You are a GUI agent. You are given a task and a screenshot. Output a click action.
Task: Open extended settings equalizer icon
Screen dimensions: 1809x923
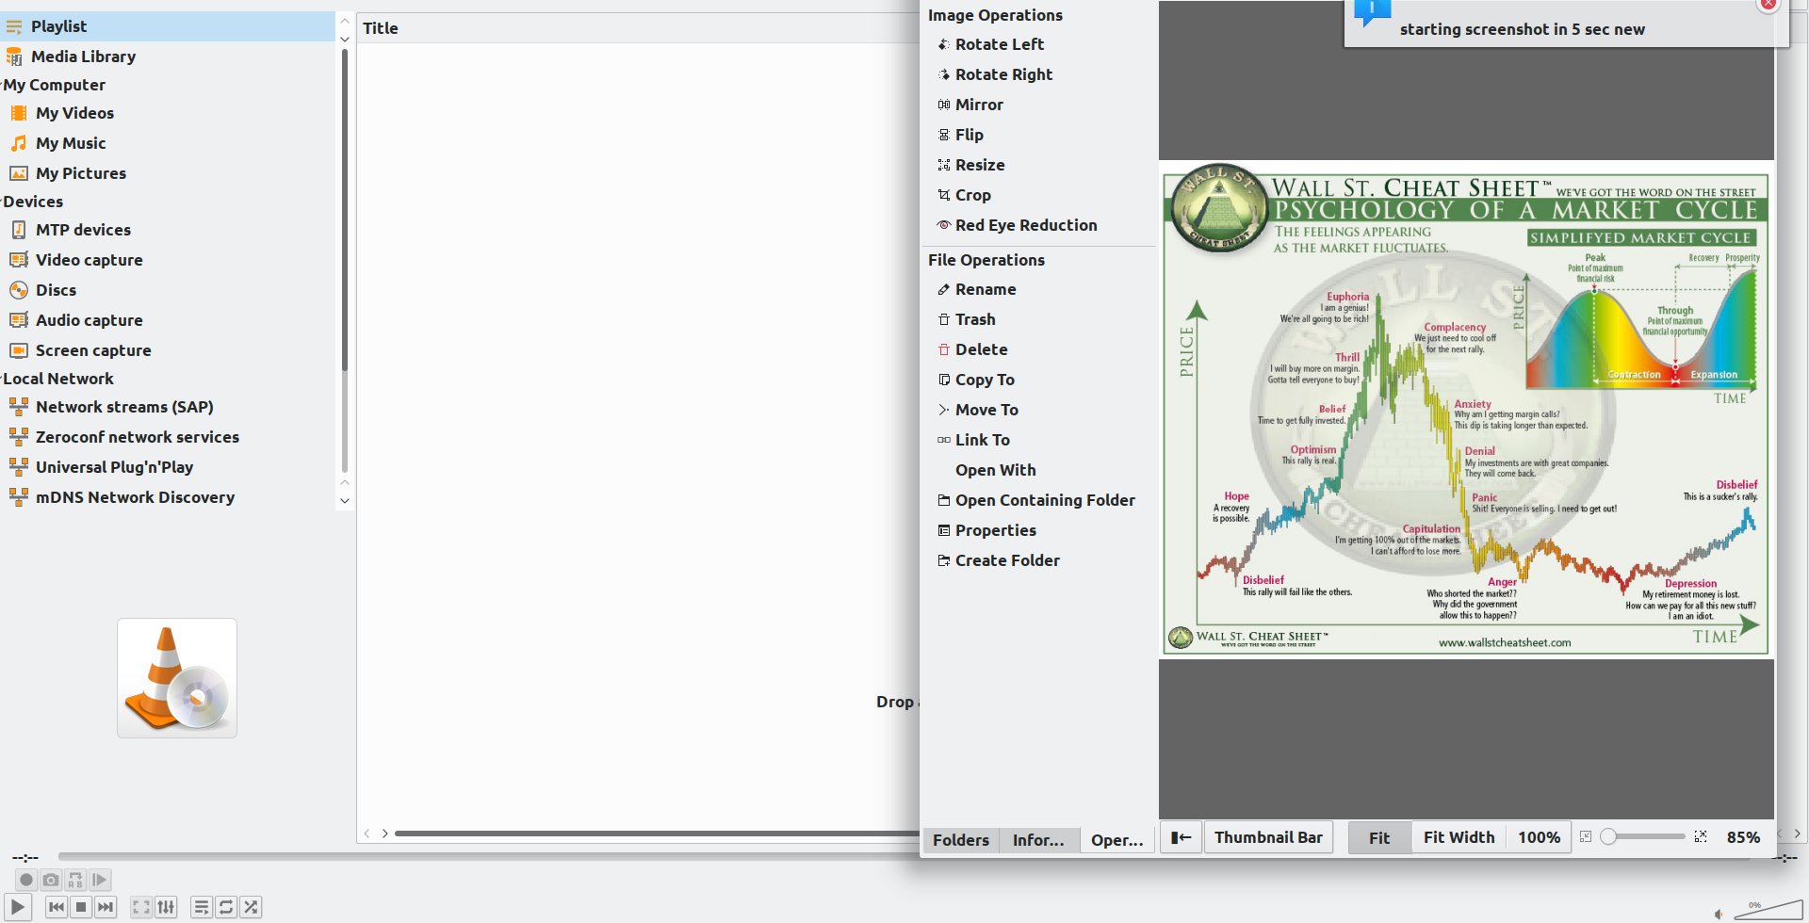pos(166,907)
